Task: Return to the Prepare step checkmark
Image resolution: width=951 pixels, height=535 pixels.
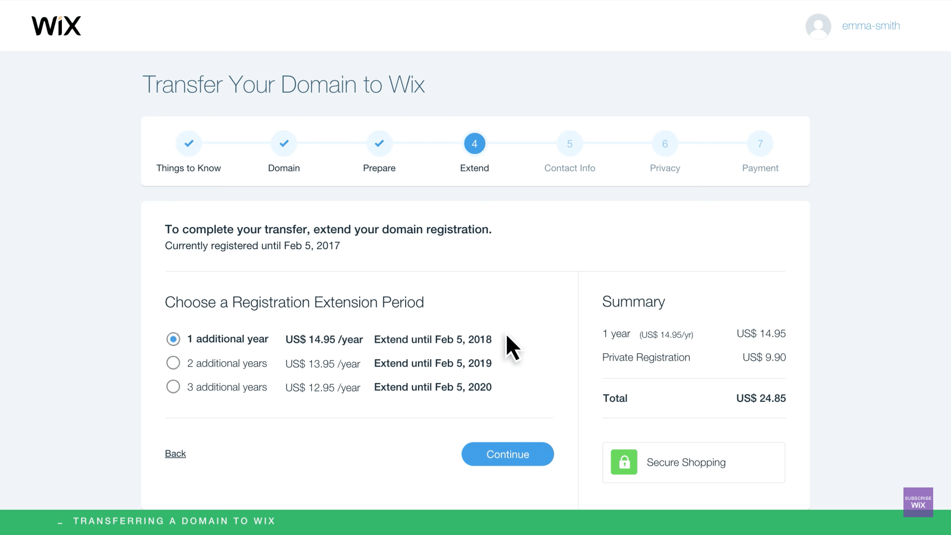Action: click(x=379, y=144)
